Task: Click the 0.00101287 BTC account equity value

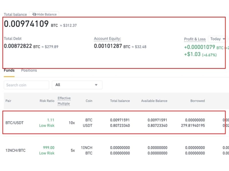Action: [108, 46]
